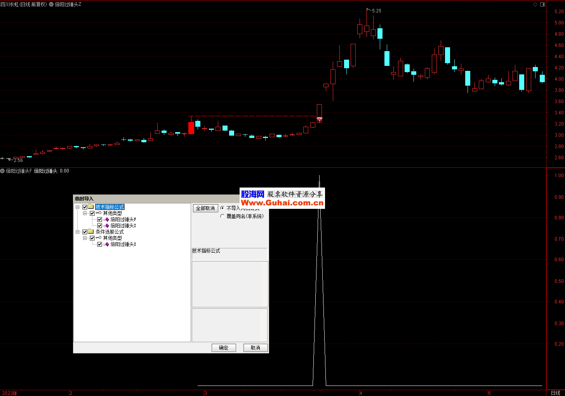Viewport: 565px width, 396px height.
Task: Open the dropdown arrow beside 倍阳过锤头Z indicator
Action: pos(51,4)
